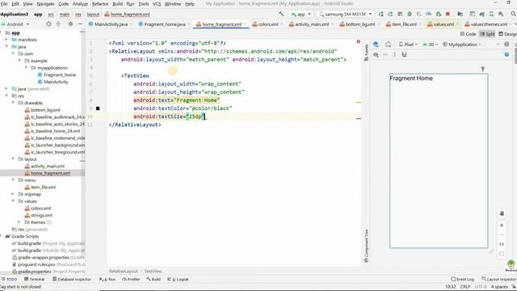Open the Device Manager toolbar icon
Screen dimensions: 517x291
[x=491, y=15]
